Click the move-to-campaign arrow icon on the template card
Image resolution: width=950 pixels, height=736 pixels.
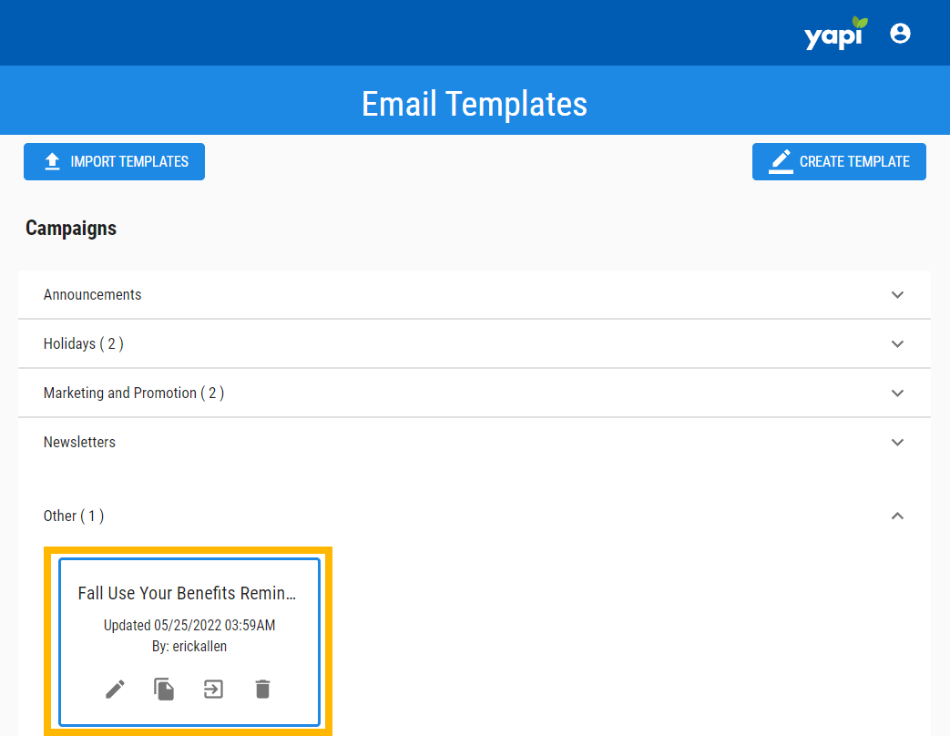click(213, 689)
